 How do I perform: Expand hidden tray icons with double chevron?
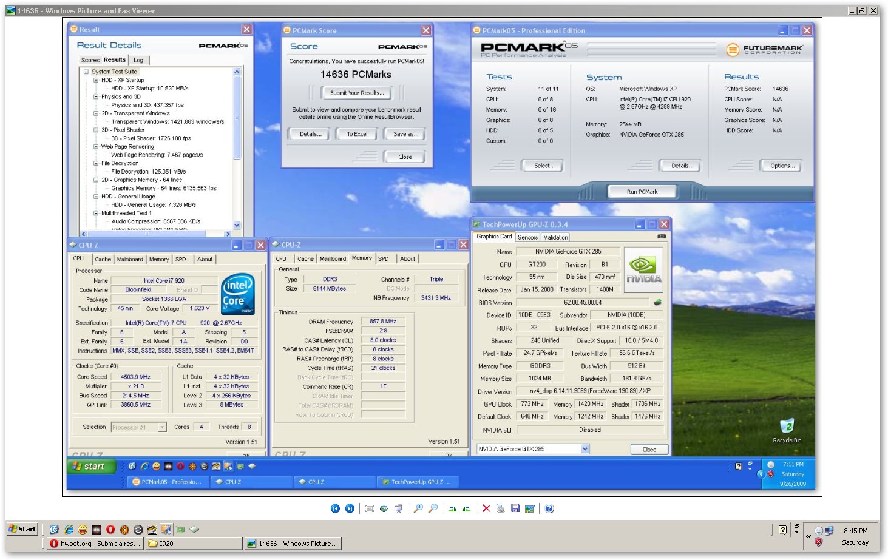pos(808,536)
